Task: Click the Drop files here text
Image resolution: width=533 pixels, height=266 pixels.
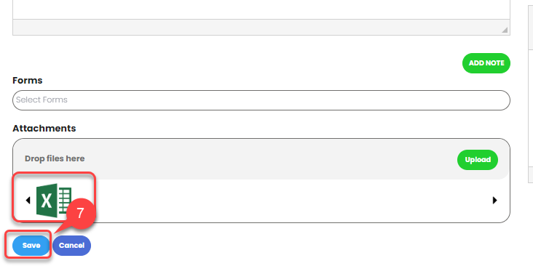Action: click(x=55, y=158)
